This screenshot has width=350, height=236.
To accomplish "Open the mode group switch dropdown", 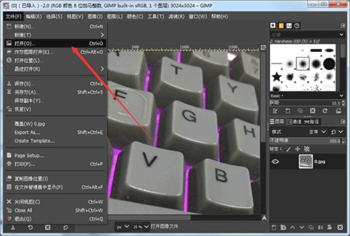I will 337,132.
